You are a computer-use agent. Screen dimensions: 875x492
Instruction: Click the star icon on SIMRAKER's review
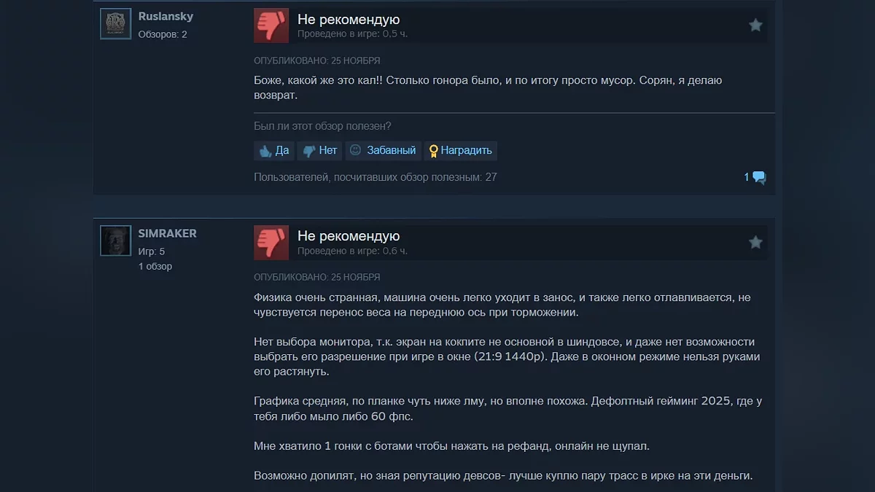point(755,242)
